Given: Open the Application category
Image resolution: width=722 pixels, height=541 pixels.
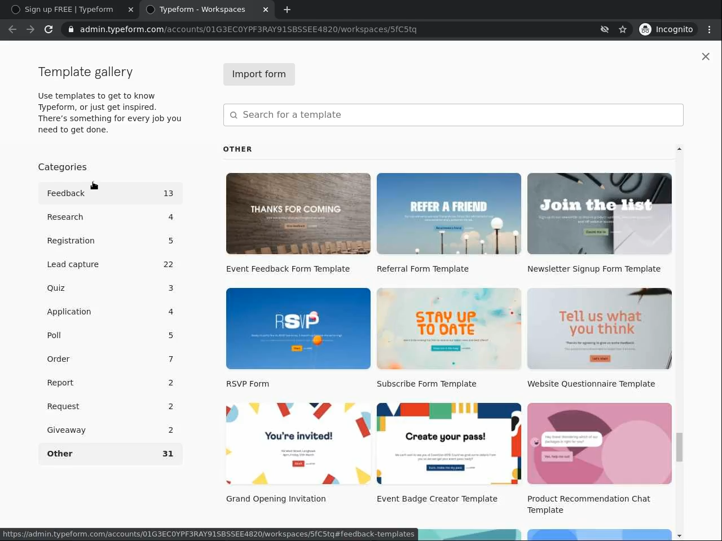Looking at the screenshot, I should click(x=111, y=312).
